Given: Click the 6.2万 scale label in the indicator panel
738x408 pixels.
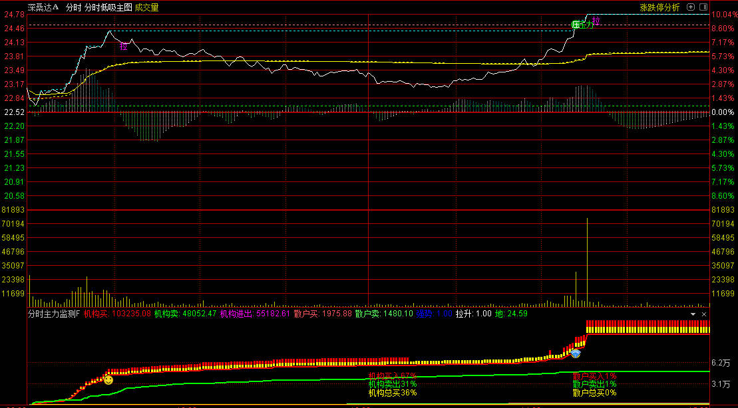Looking at the screenshot, I should pos(721,363).
